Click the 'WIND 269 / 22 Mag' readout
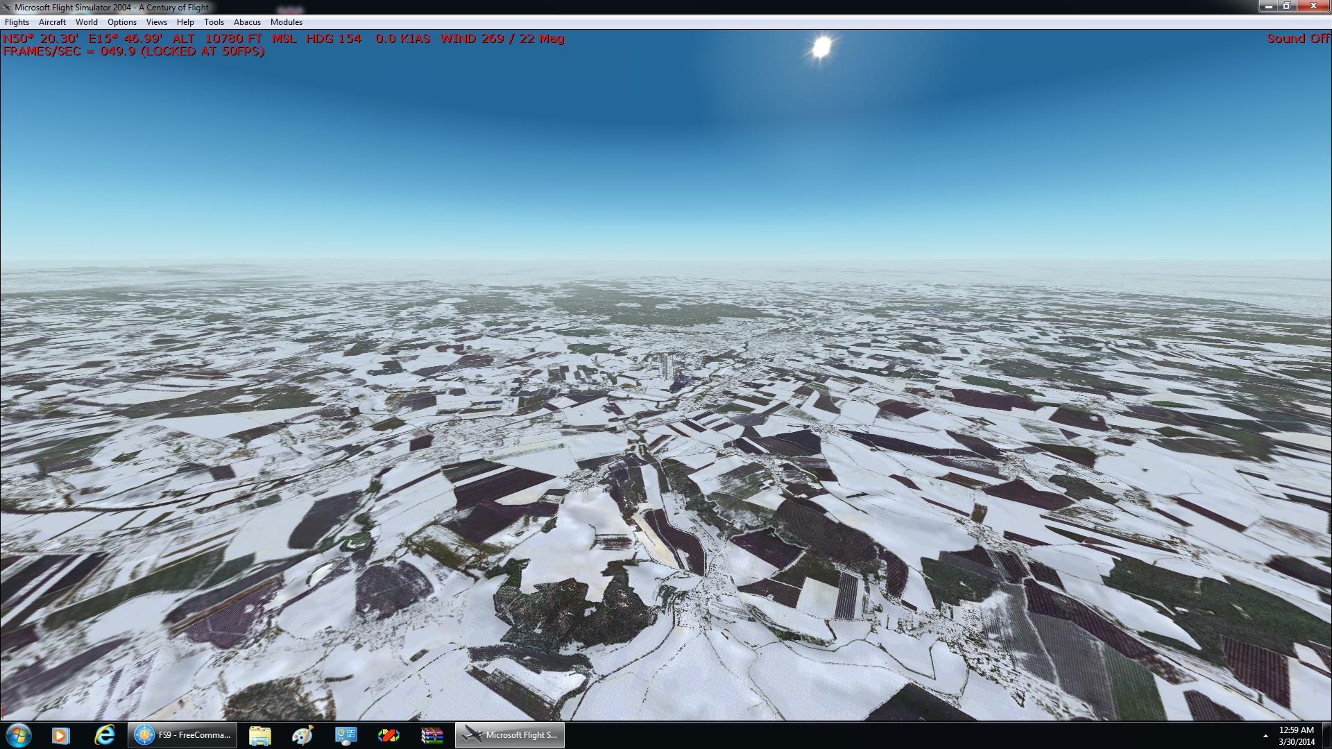Screen dimensions: 1332x749 [x=502, y=39]
